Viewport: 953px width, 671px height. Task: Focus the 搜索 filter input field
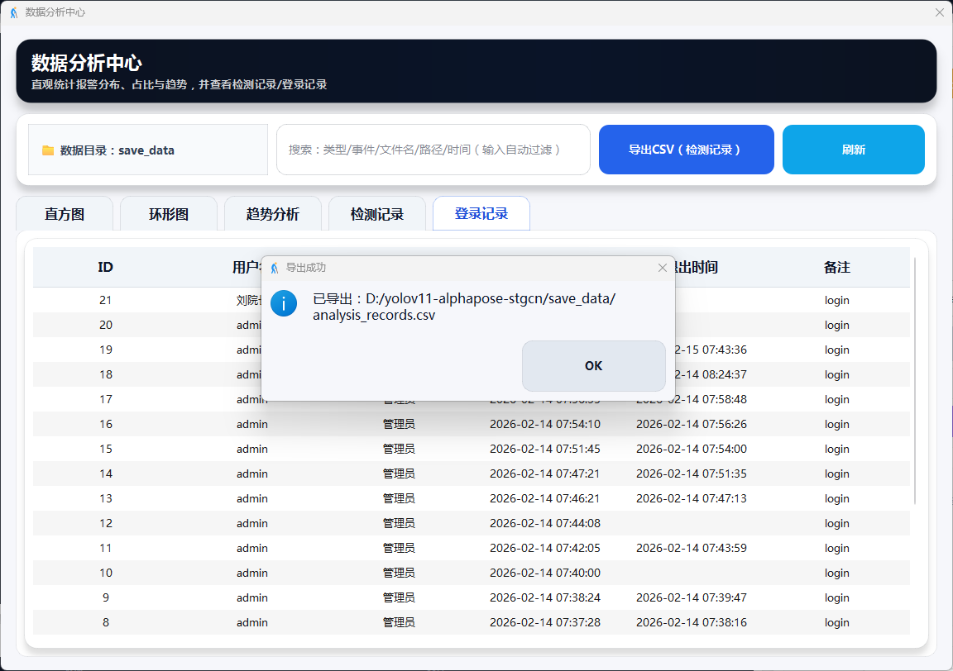(433, 150)
